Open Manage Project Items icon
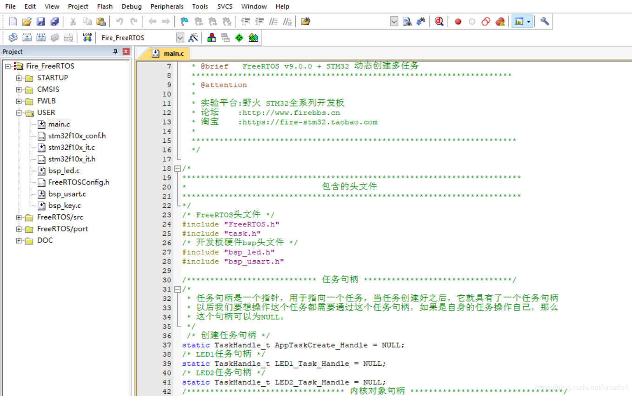The width and height of the screenshot is (632, 396). pyautogui.click(x=212, y=38)
